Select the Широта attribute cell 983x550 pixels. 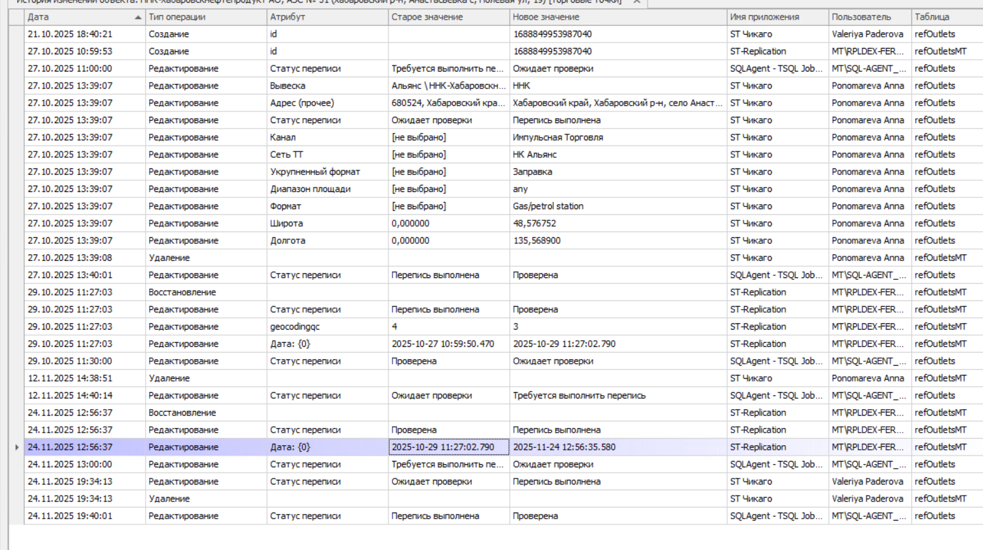click(327, 224)
